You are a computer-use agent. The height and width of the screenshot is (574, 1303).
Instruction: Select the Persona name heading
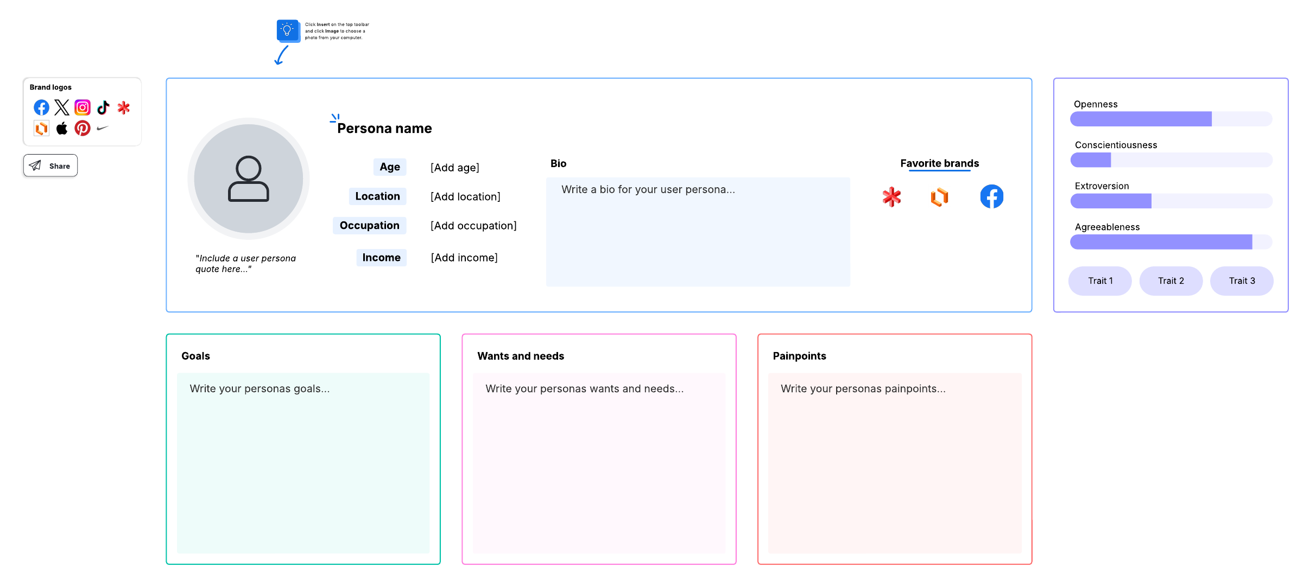point(384,129)
